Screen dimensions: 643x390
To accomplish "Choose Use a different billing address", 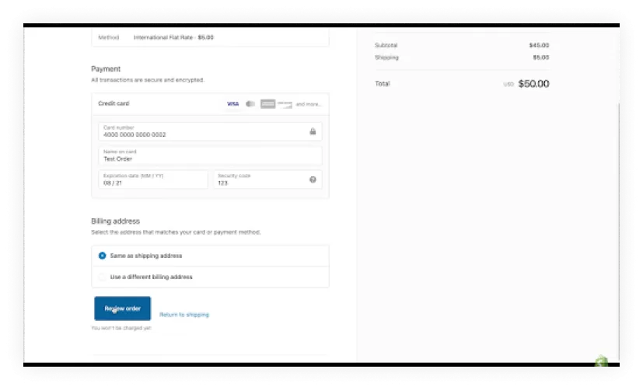I will (103, 277).
